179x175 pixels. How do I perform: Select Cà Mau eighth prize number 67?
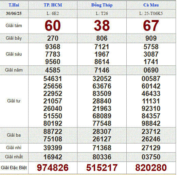151,25
